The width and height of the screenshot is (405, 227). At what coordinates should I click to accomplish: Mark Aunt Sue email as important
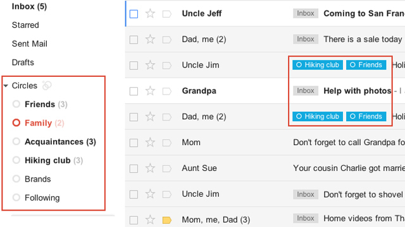[167, 169]
